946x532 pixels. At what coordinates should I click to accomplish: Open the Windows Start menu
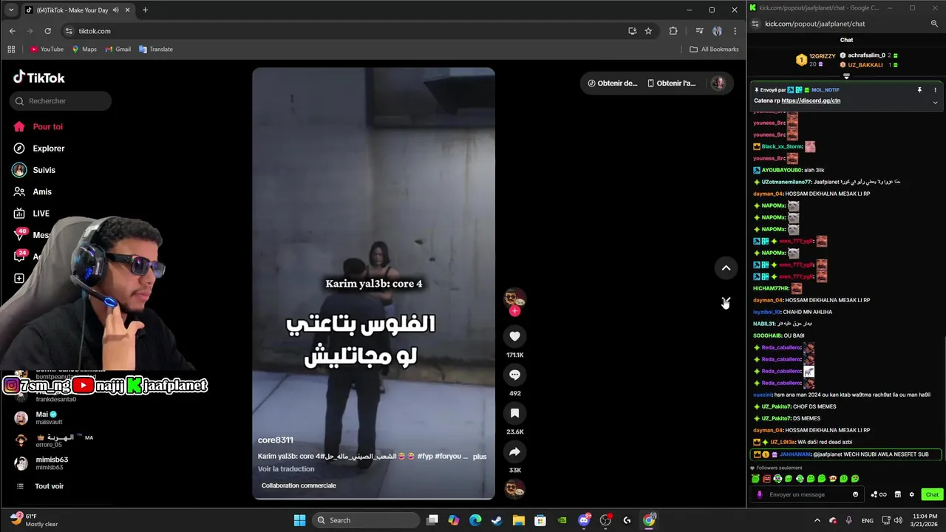click(299, 520)
